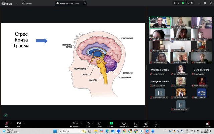Click the Sign in button
Image resolution: width=214 pixels, height=134 pixels.
(177, 3)
